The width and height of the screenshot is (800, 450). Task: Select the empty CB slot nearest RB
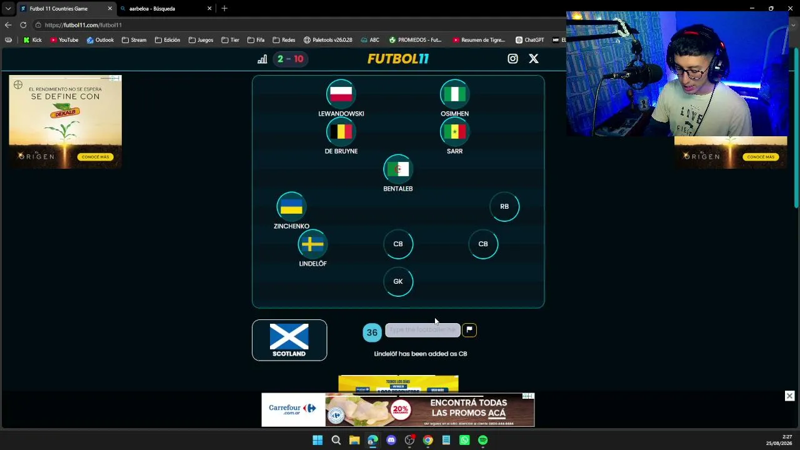[x=483, y=244]
